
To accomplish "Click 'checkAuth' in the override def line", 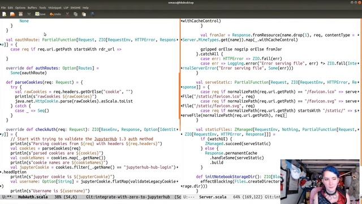I will 45,129.
